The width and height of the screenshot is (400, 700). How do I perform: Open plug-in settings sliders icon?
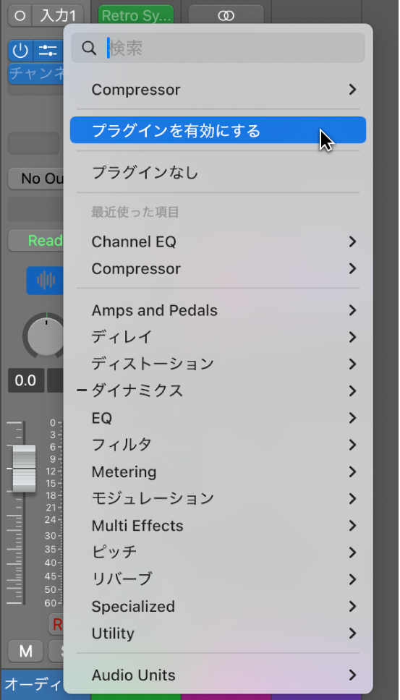[x=47, y=51]
